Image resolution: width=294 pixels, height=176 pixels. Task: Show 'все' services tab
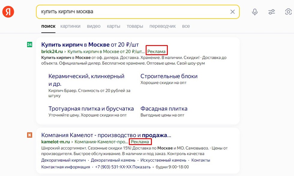pos(186,26)
